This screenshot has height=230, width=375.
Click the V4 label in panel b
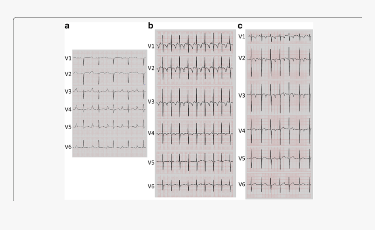151,133
